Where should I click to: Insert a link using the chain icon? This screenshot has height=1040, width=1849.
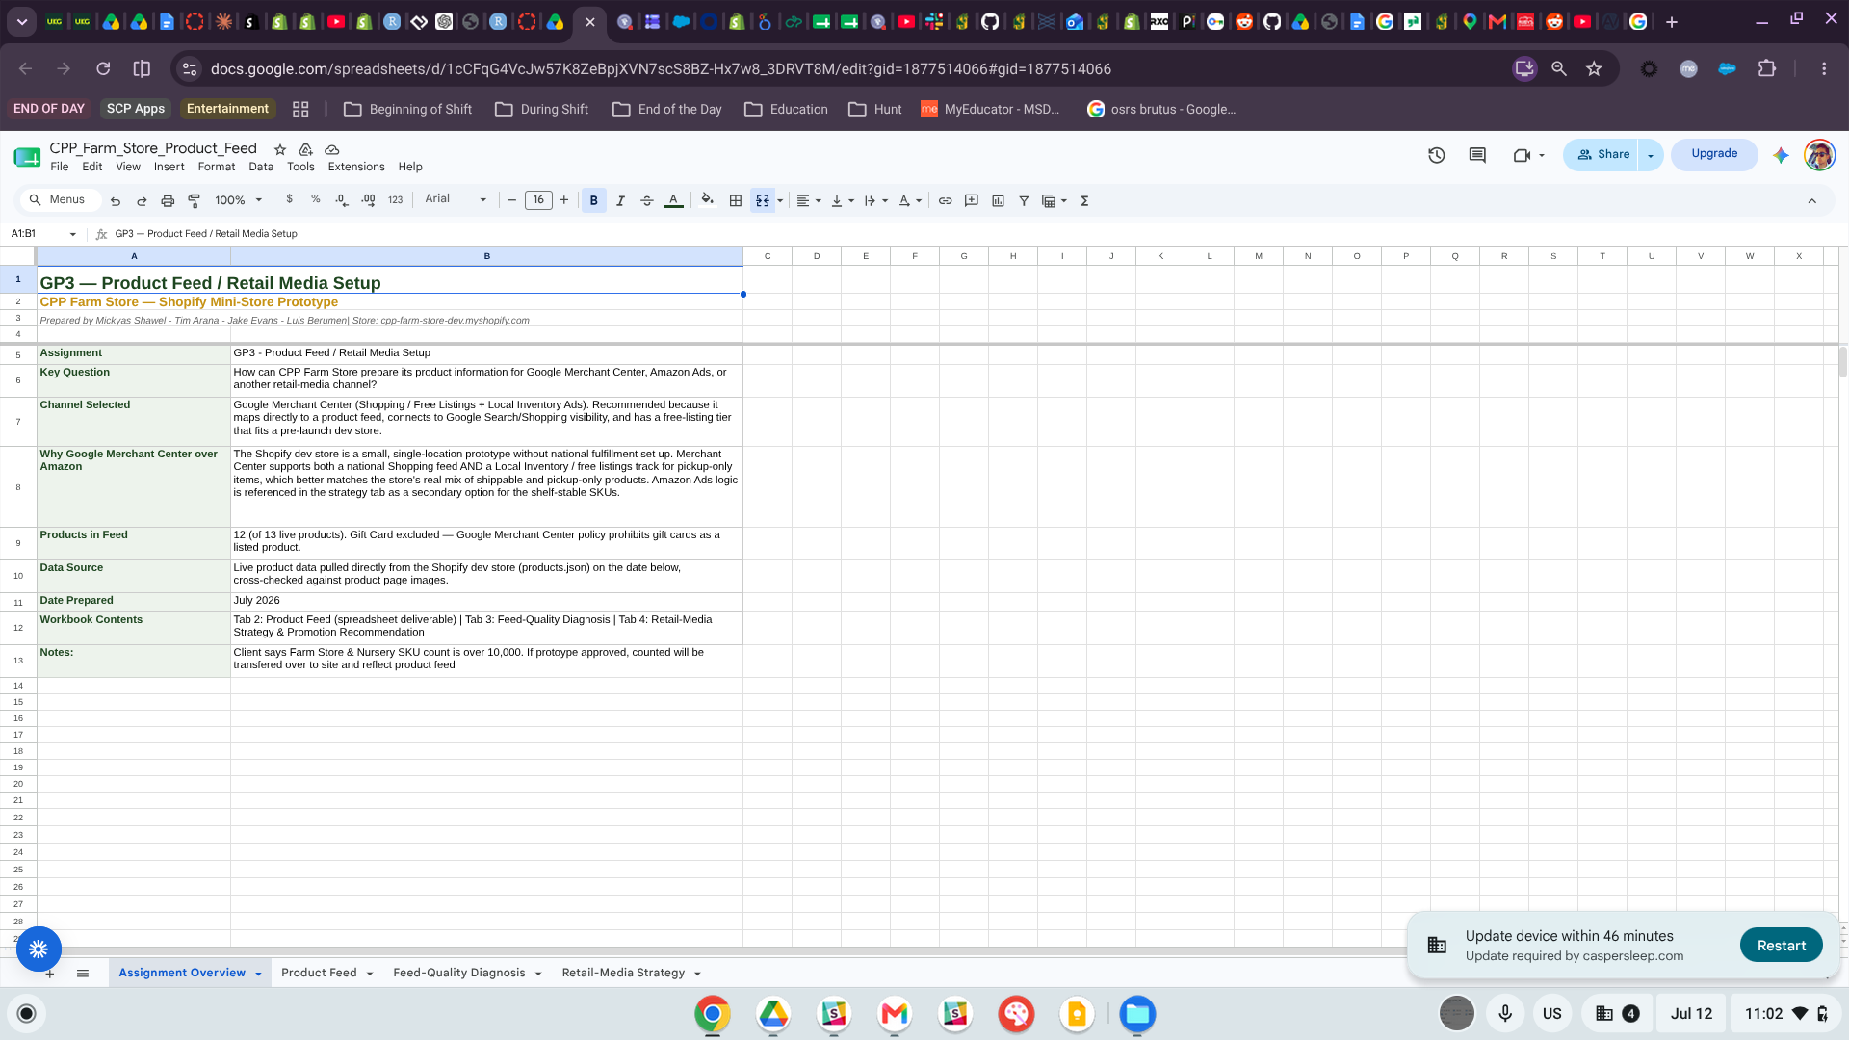pos(946,200)
